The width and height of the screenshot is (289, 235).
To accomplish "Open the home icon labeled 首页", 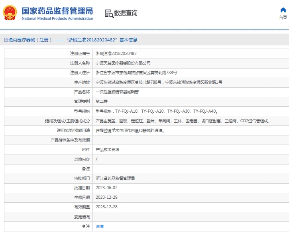I will click(283, 10).
